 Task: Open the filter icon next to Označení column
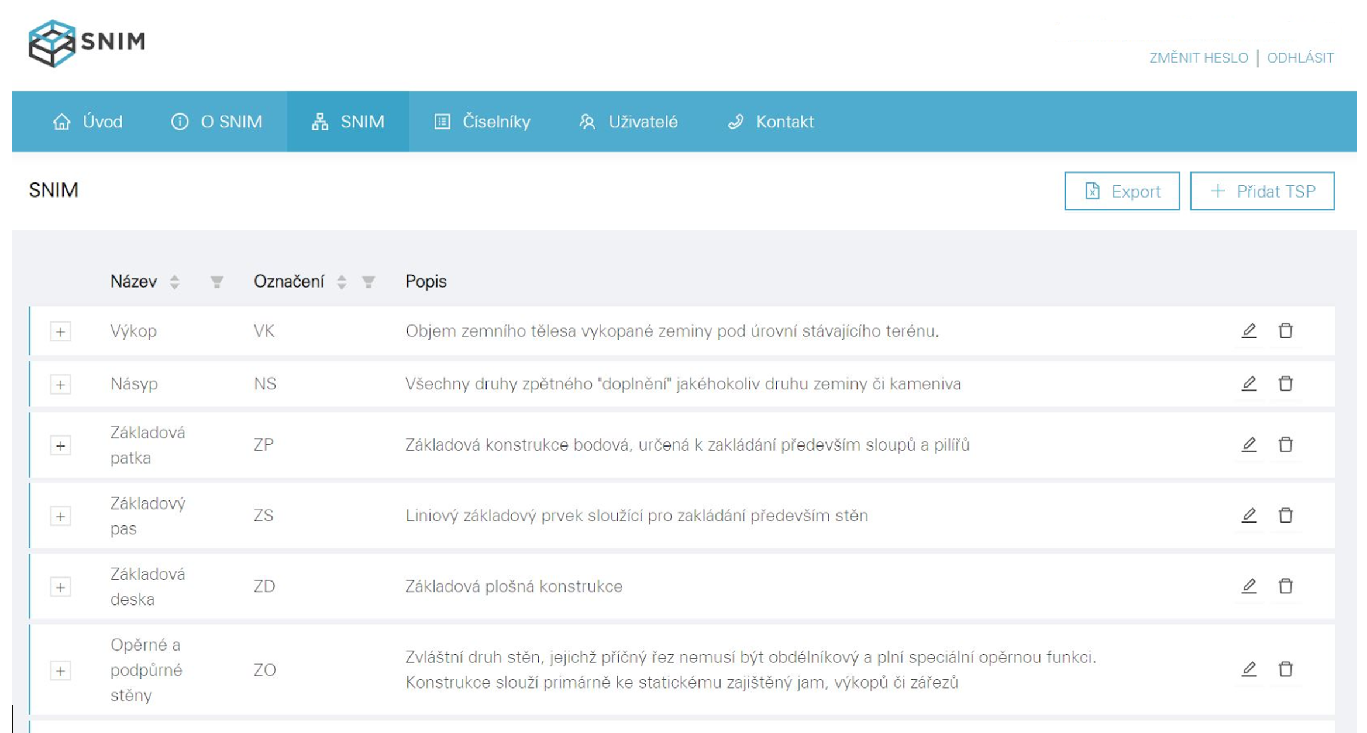(367, 283)
